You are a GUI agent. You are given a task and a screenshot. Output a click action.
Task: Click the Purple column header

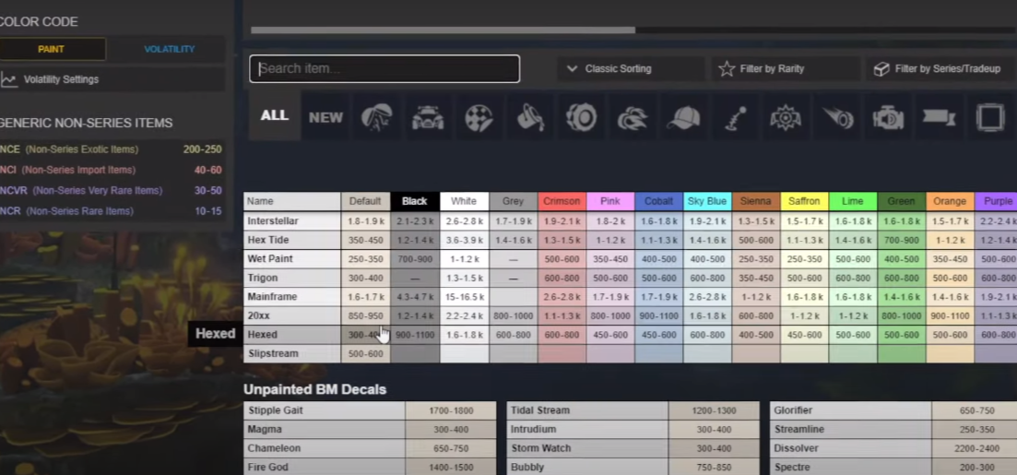point(996,201)
